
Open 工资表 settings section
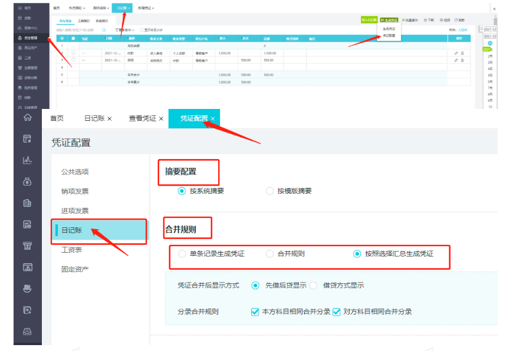71,250
